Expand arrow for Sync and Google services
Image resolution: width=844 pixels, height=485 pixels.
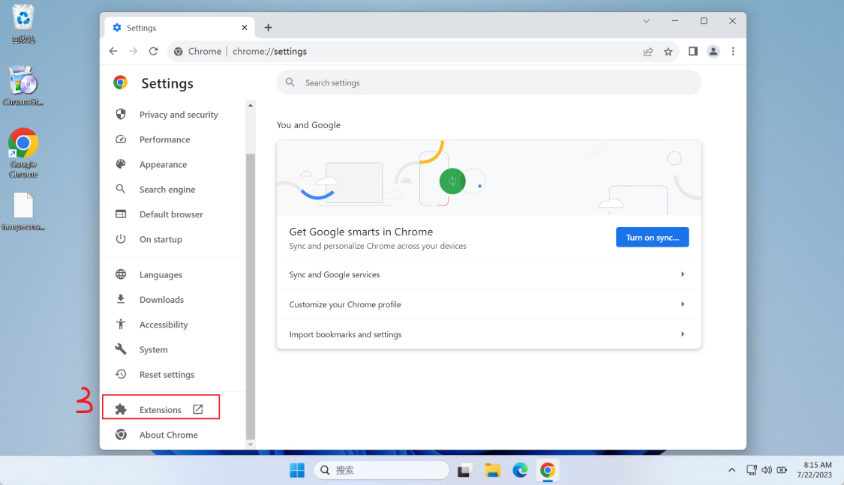pos(683,274)
